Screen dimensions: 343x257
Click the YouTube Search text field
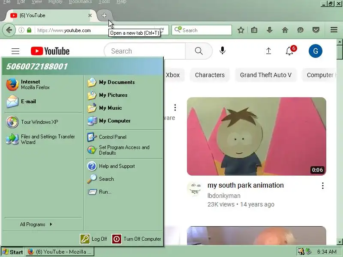145,51
